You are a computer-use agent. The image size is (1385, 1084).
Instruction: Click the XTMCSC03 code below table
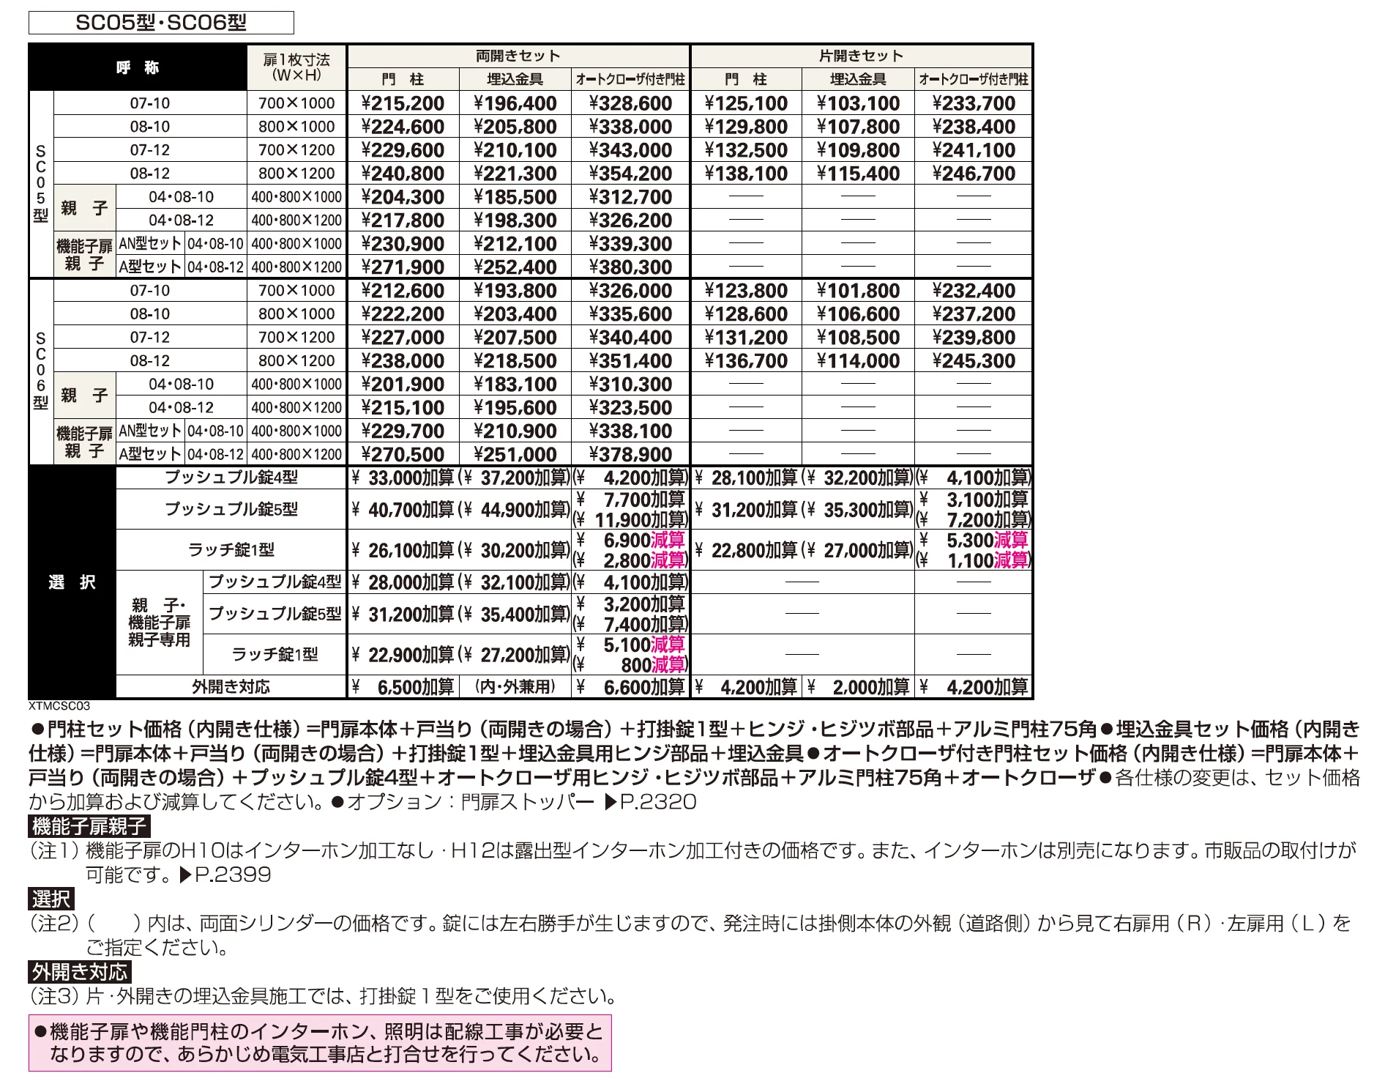pos(59,706)
